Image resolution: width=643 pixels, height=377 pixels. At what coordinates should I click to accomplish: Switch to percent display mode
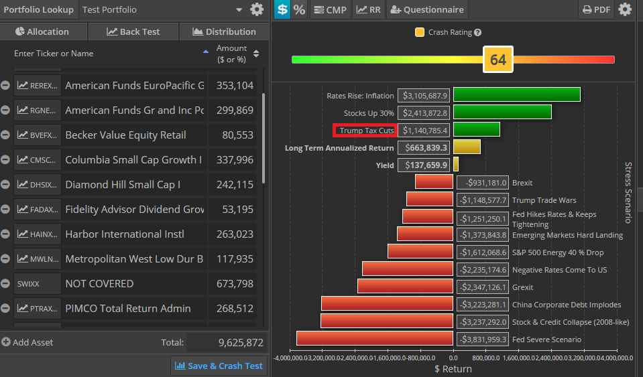point(299,10)
